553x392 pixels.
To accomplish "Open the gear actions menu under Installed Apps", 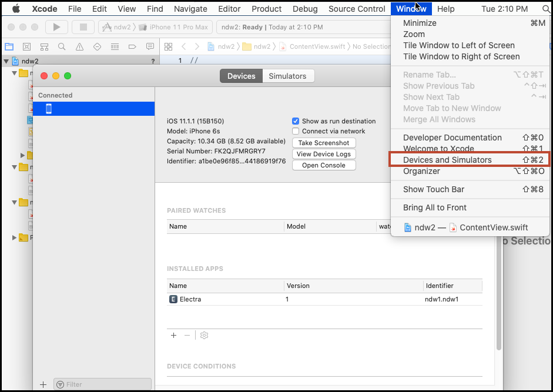I will 204,335.
